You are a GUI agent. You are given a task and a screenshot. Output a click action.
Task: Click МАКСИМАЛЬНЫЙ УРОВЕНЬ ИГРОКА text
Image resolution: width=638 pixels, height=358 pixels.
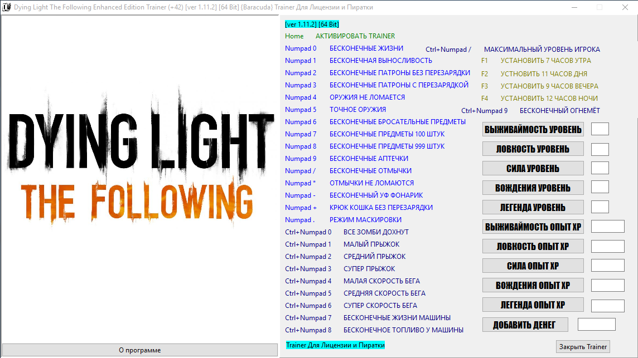542,49
